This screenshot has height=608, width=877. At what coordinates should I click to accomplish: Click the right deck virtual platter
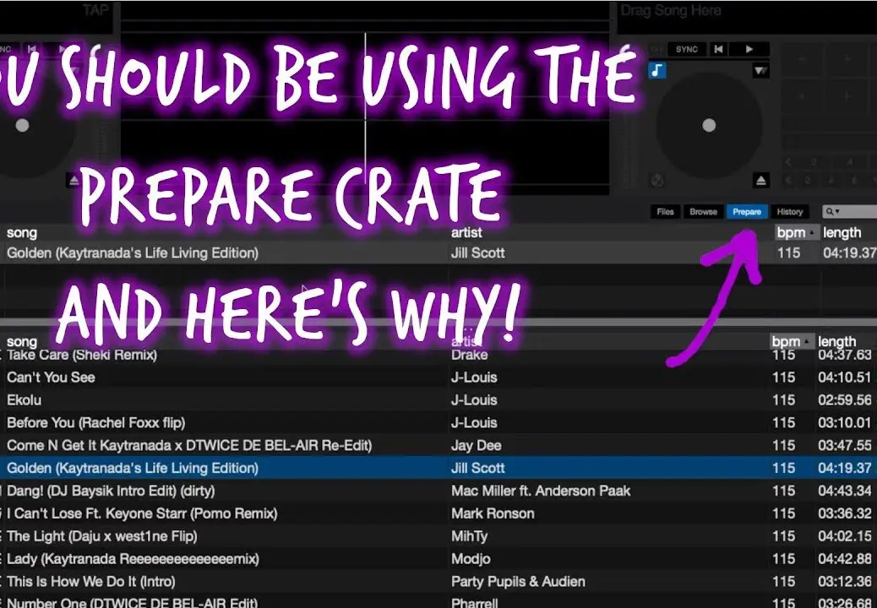pyautogui.click(x=709, y=125)
